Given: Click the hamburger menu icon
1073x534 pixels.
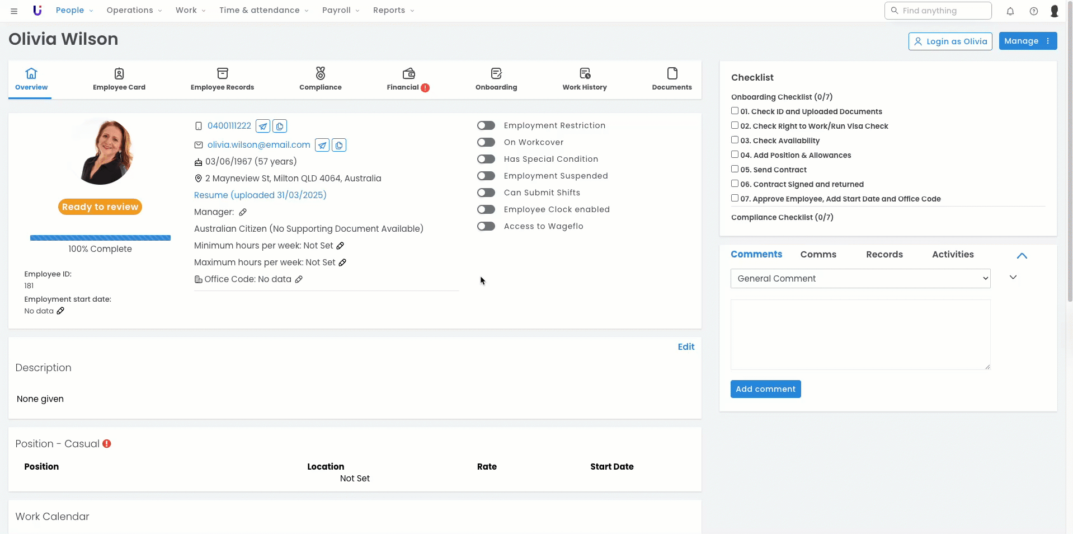Looking at the screenshot, I should click(14, 11).
